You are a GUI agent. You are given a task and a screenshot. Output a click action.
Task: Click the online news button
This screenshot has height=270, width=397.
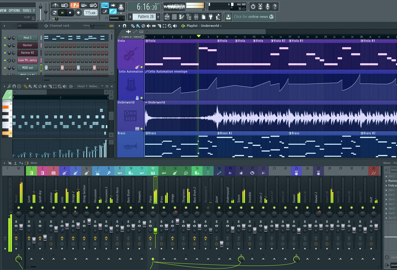[253, 17]
